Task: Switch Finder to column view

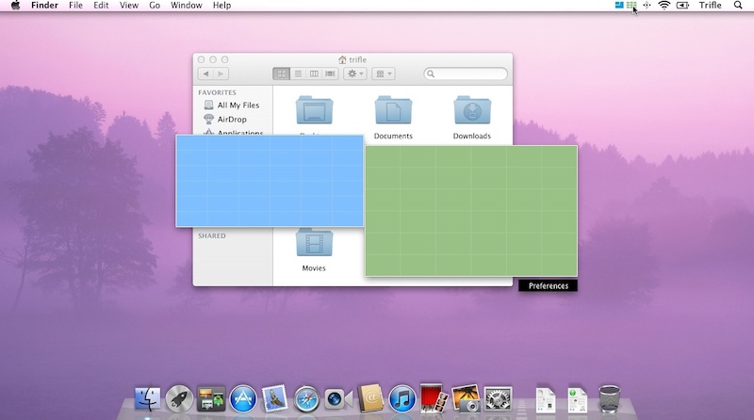Action: (x=314, y=73)
